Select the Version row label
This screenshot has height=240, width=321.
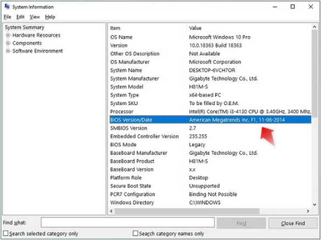(x=119, y=45)
